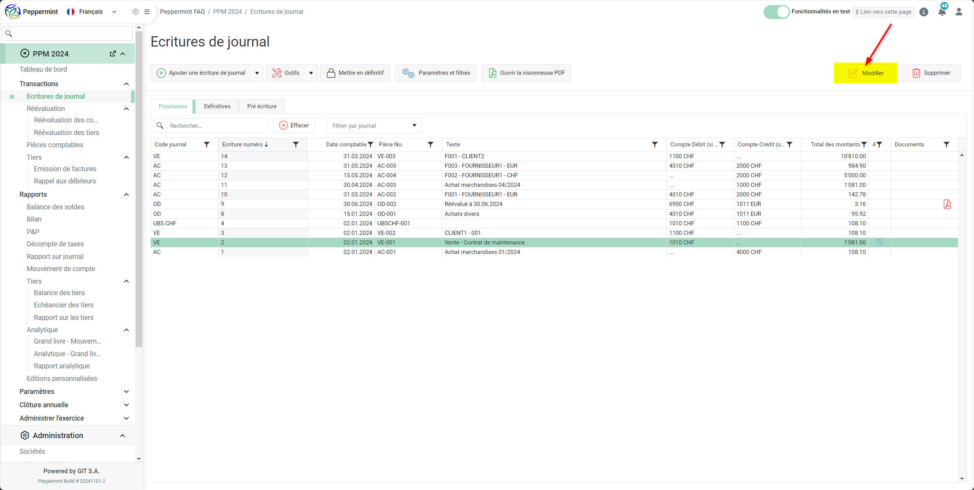974x490 pixels.
Task: Open Balance des soldes report
Action: click(x=55, y=207)
